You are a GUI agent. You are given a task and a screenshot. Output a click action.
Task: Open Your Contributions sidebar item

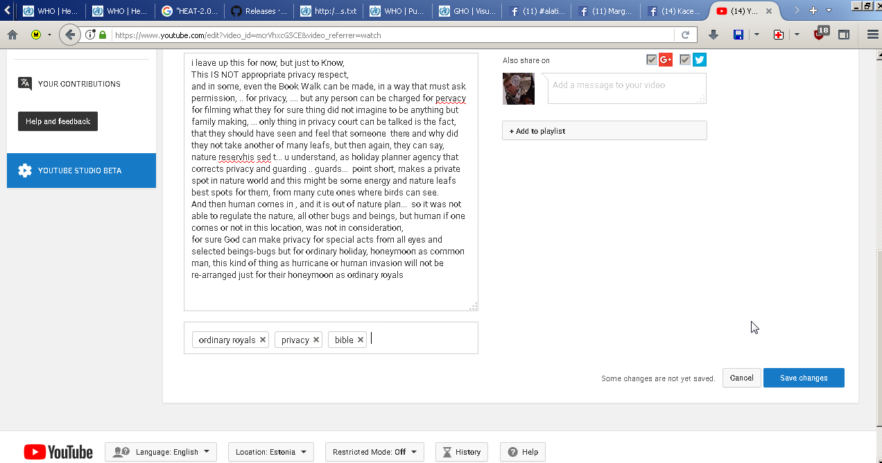point(79,84)
